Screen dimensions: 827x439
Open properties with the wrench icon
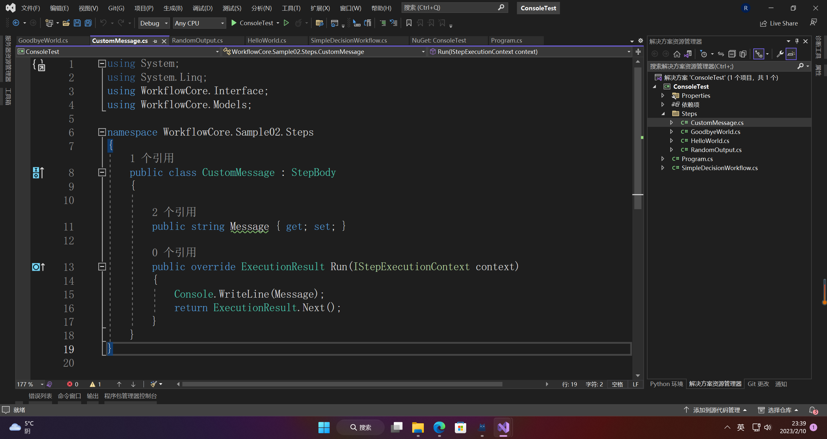point(780,54)
